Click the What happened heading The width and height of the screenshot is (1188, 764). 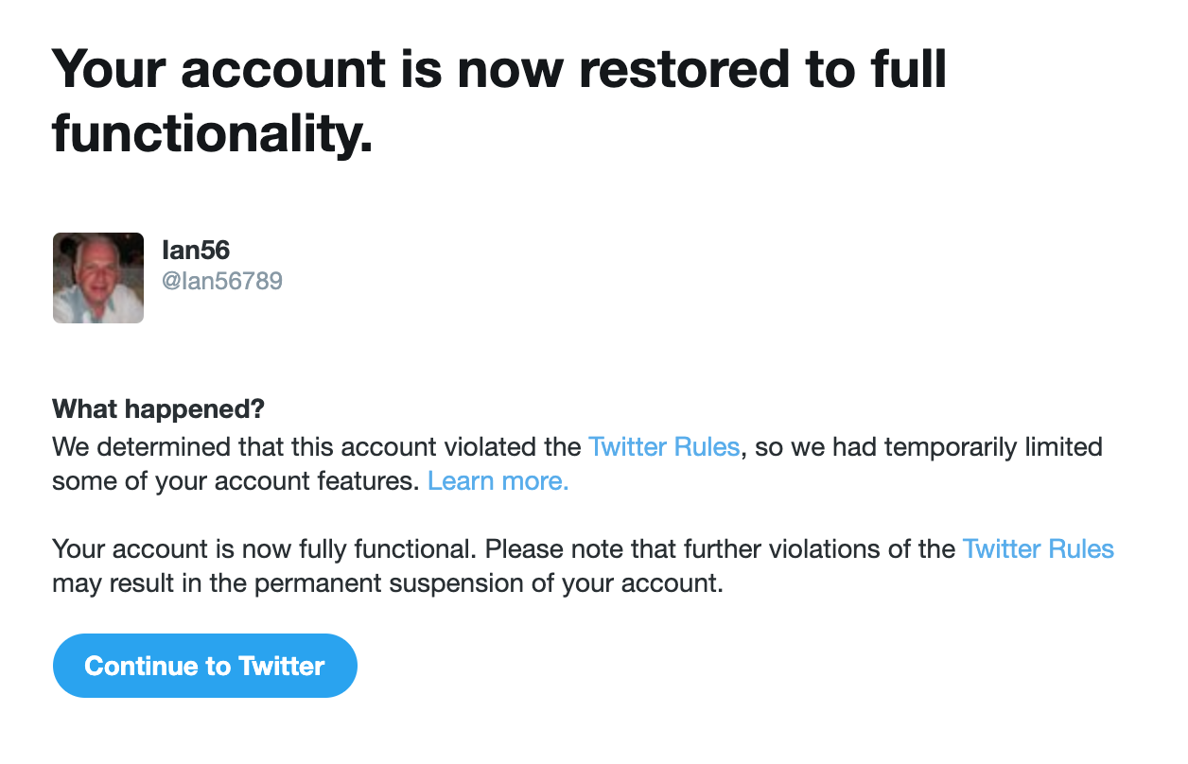click(x=157, y=408)
